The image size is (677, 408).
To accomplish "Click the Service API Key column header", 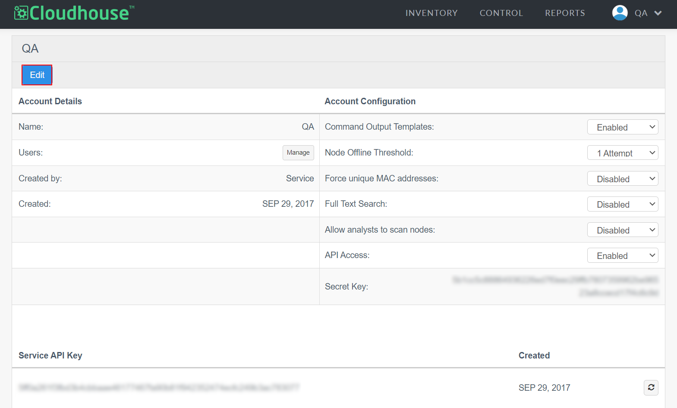I will pyautogui.click(x=50, y=355).
